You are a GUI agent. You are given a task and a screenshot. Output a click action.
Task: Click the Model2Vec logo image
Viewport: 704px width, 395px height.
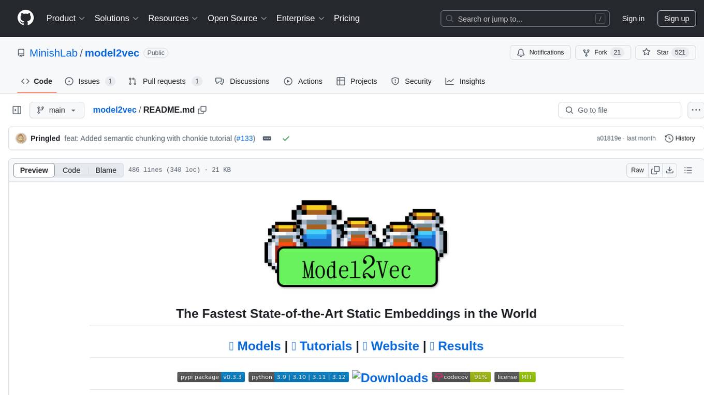pos(356,244)
